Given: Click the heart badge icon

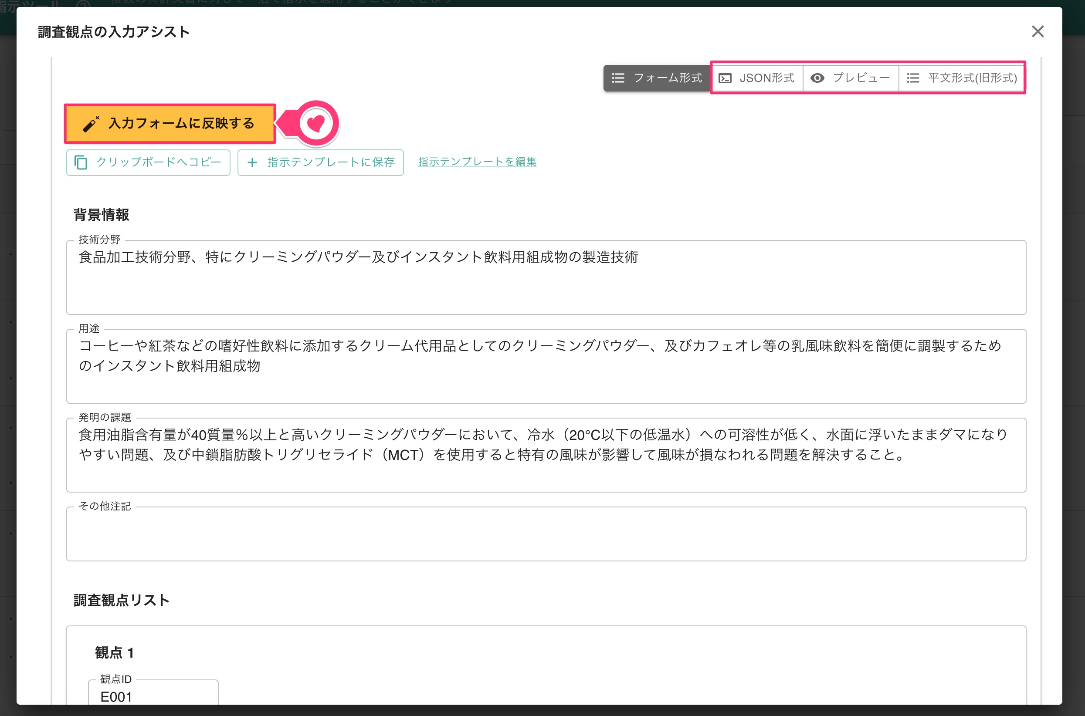Looking at the screenshot, I should (315, 123).
